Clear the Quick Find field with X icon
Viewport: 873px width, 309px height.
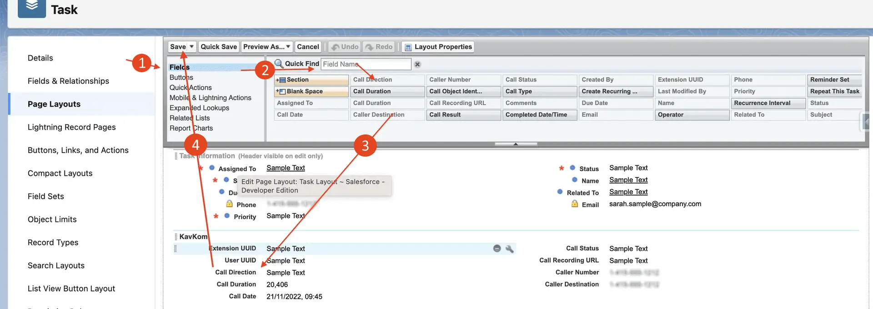(417, 65)
